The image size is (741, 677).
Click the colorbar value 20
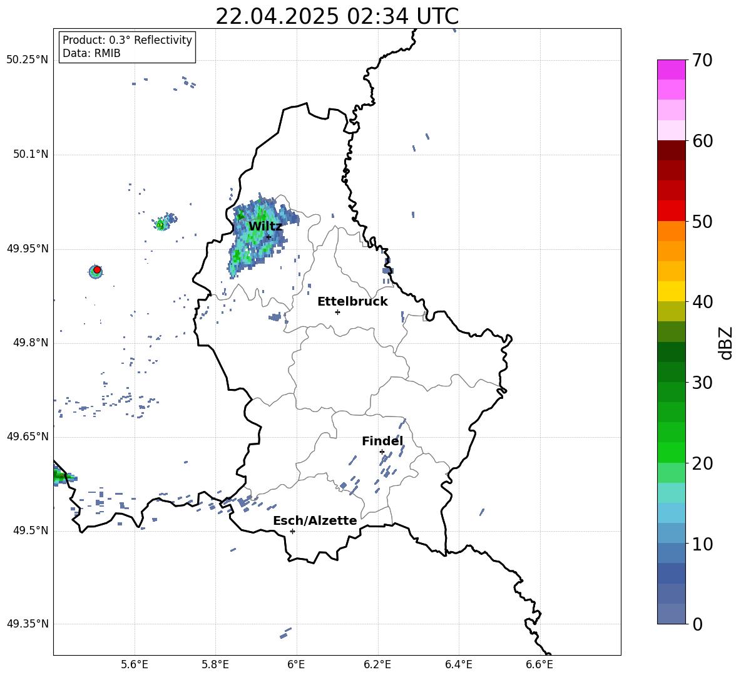(x=702, y=463)
